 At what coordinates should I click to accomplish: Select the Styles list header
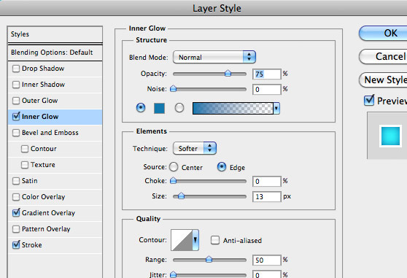tap(55, 34)
